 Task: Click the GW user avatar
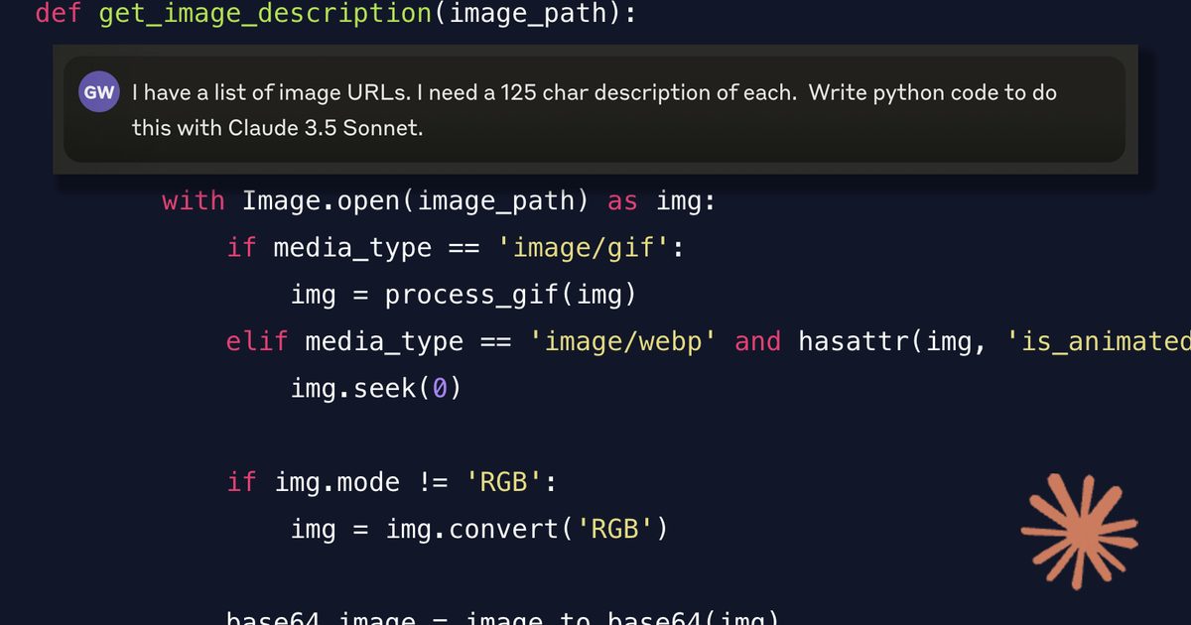[99, 93]
